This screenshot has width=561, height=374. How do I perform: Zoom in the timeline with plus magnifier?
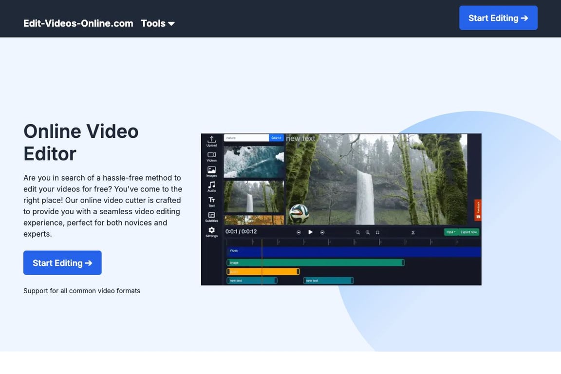(x=368, y=233)
